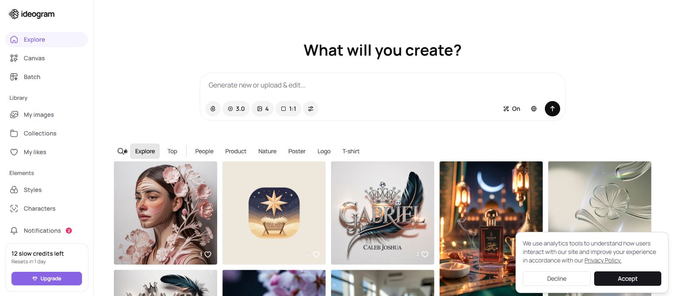Open the 1:1 aspect ratio dropdown
The width and height of the screenshot is (680, 296).
[x=289, y=109]
